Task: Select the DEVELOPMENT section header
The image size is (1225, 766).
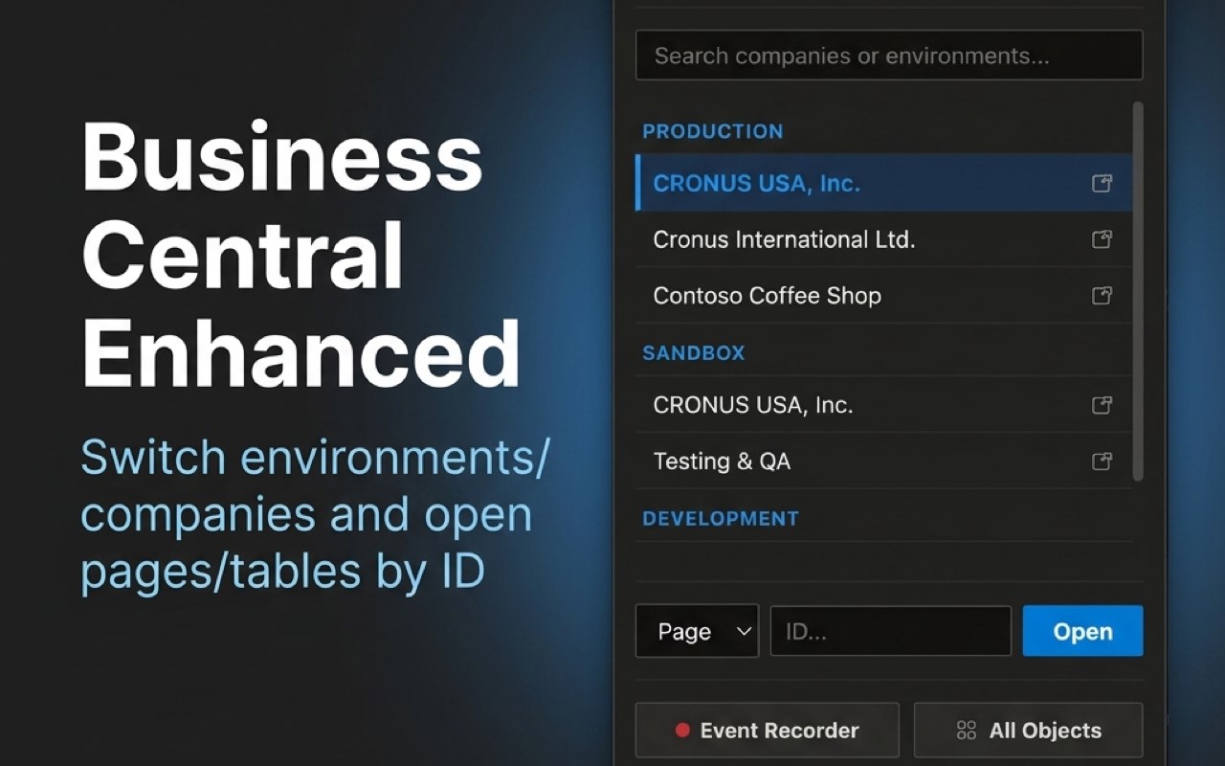Action: (x=720, y=518)
